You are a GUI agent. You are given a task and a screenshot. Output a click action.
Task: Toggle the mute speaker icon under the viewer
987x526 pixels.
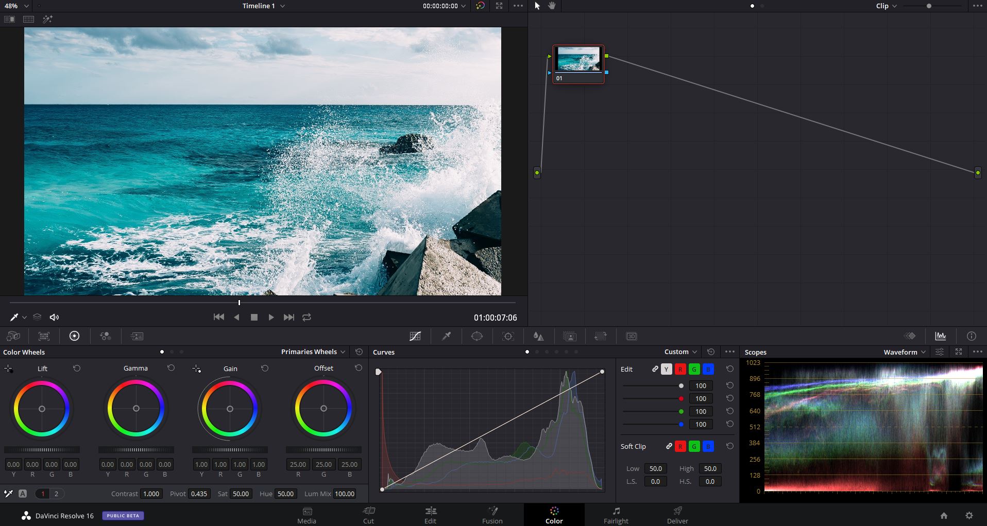coord(54,317)
